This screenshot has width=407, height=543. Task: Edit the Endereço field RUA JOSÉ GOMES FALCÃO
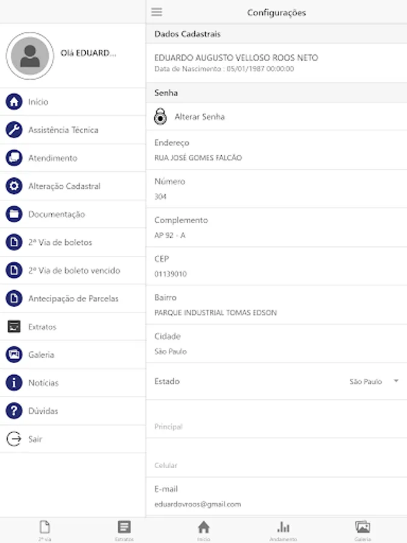click(277, 150)
